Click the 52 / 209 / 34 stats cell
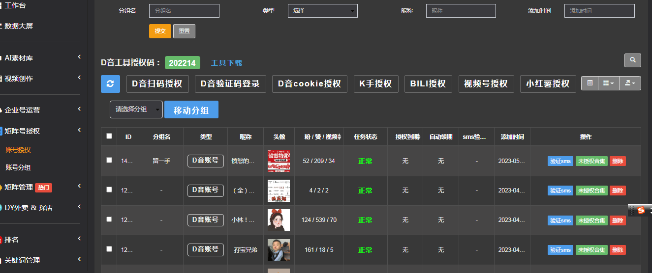652x273 pixels. coord(319,161)
